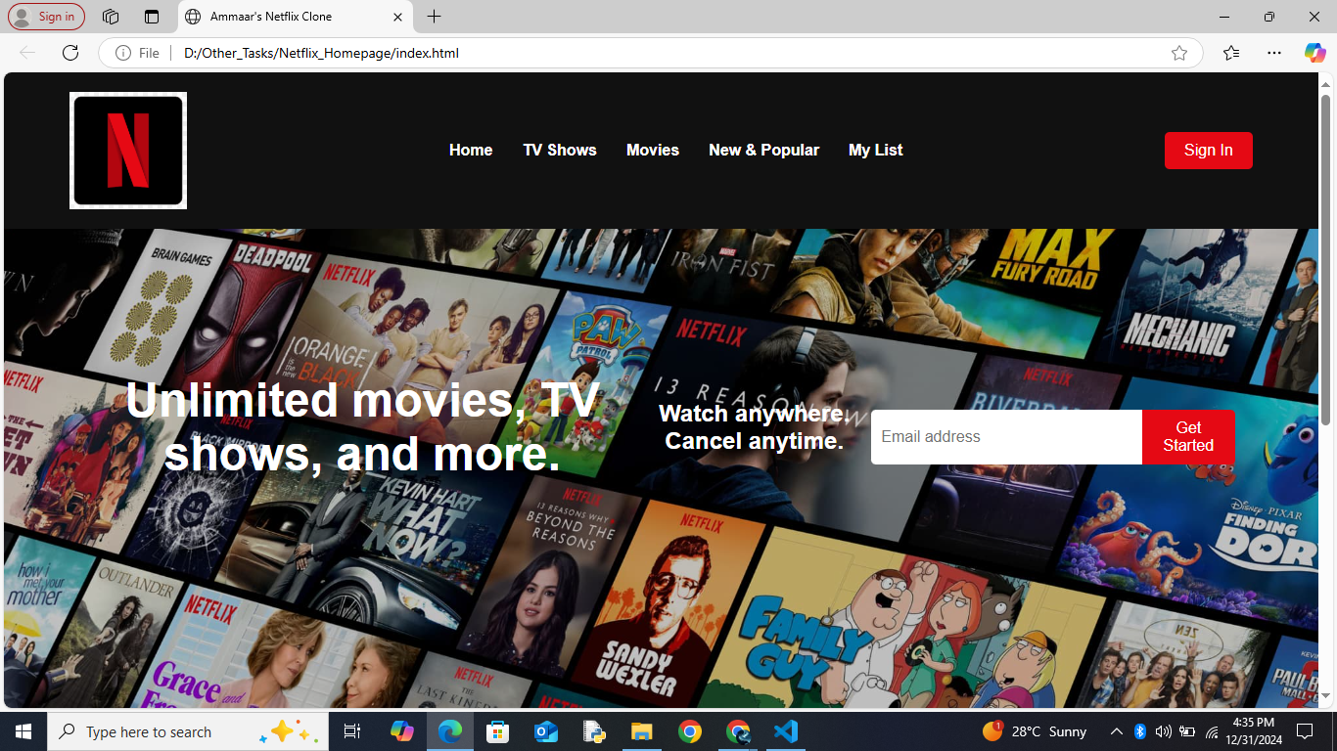Open the volume control icon
This screenshot has height=751, width=1337.
[x=1164, y=731]
